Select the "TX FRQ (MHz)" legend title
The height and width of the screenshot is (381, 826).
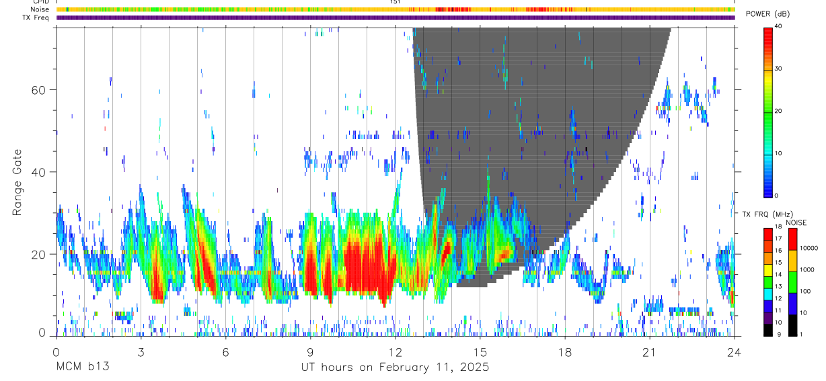point(767,214)
